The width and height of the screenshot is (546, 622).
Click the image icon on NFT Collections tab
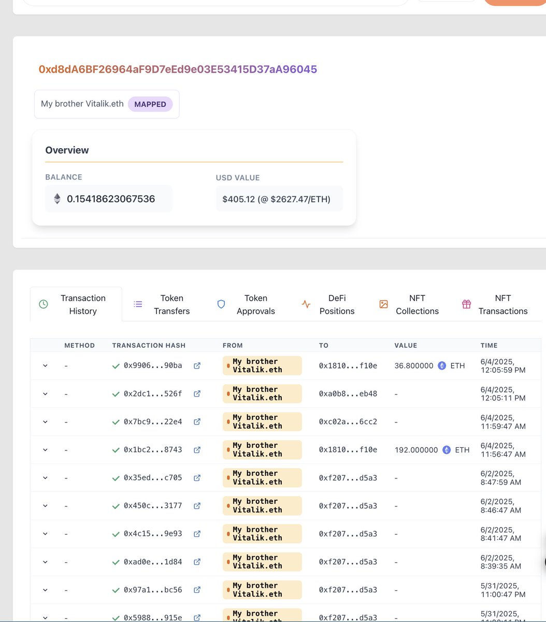pos(383,304)
